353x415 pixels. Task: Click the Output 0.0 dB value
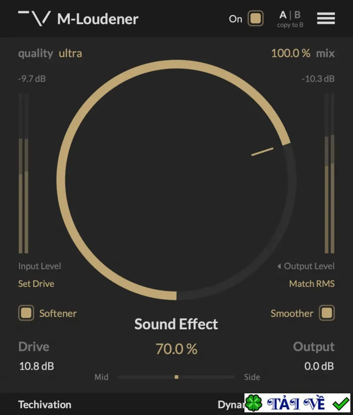[x=319, y=366]
